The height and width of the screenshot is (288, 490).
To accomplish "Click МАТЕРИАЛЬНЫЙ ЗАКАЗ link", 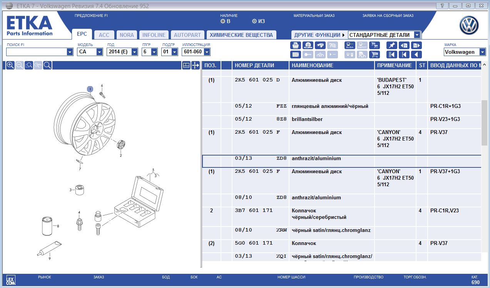I will (314, 16).
